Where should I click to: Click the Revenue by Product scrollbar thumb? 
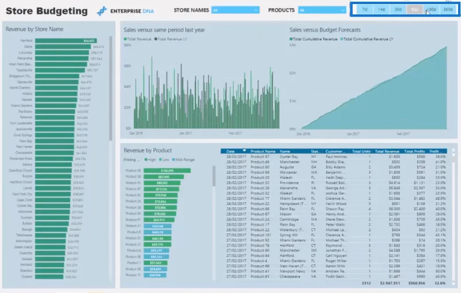[x=214, y=176]
